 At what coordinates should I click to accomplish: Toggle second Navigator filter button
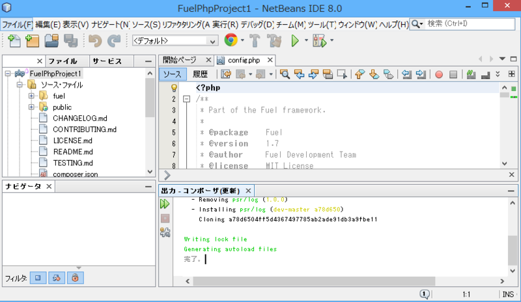tap(57, 278)
